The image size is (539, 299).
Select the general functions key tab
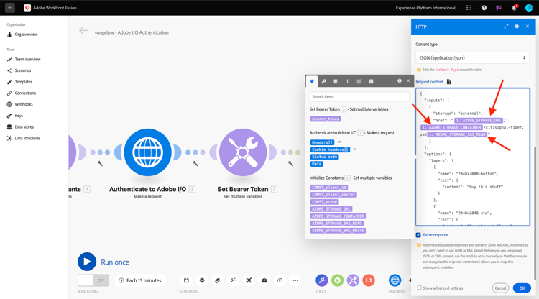323,81
